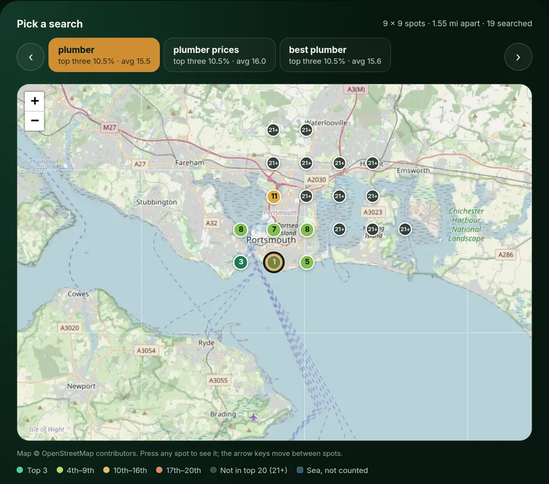Select the green rank 7 spot
Image resolution: width=549 pixels, height=484 pixels.
pos(274,230)
